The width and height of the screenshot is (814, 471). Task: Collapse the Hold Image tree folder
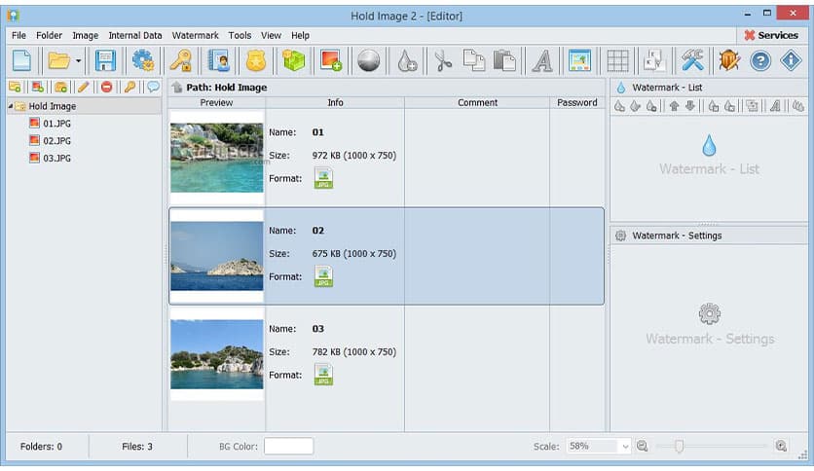coord(11,107)
